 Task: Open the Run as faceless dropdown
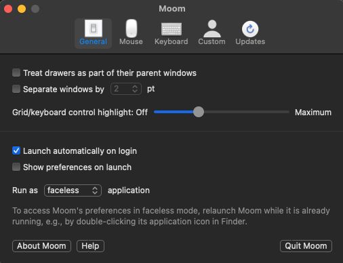(x=73, y=190)
